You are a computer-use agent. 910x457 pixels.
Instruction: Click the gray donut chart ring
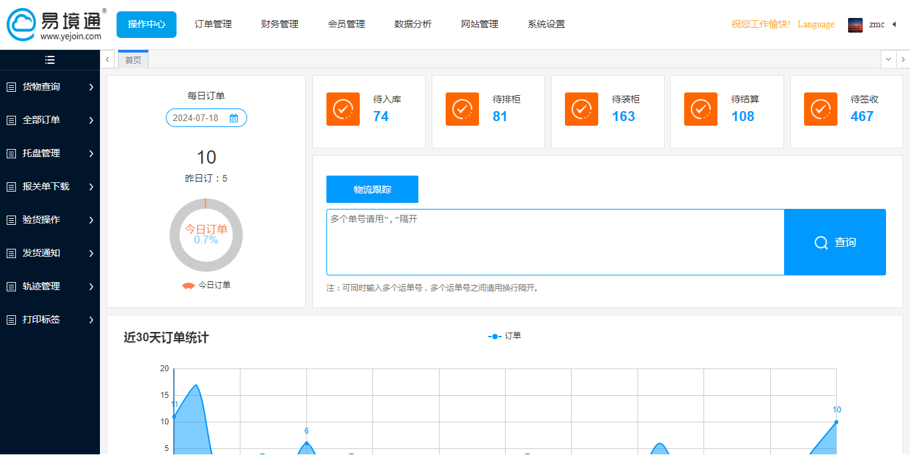click(x=175, y=235)
